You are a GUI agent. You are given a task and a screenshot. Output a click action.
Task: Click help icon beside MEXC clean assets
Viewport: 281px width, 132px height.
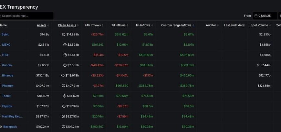point(65,45)
